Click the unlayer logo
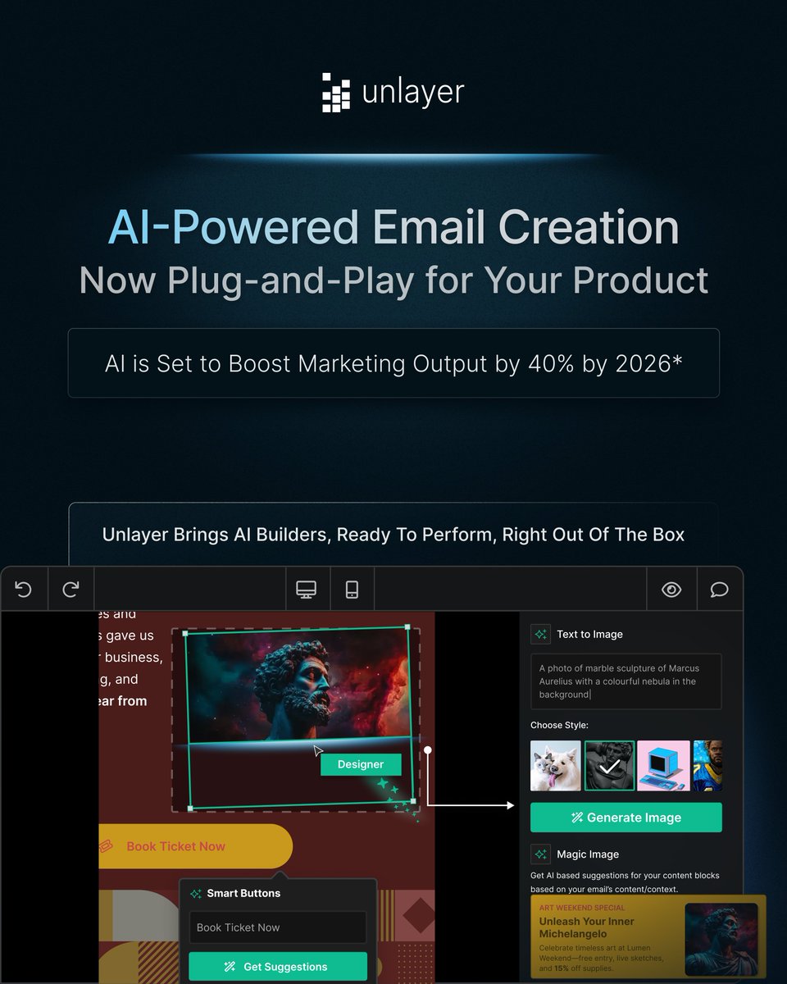The image size is (787, 984). (393, 92)
